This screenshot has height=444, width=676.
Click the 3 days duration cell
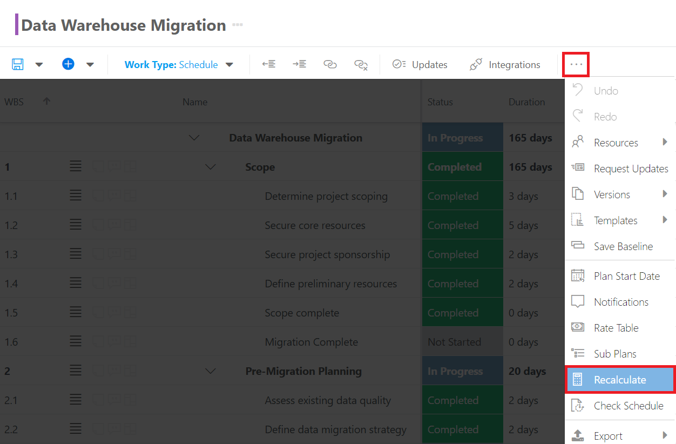[x=523, y=196]
